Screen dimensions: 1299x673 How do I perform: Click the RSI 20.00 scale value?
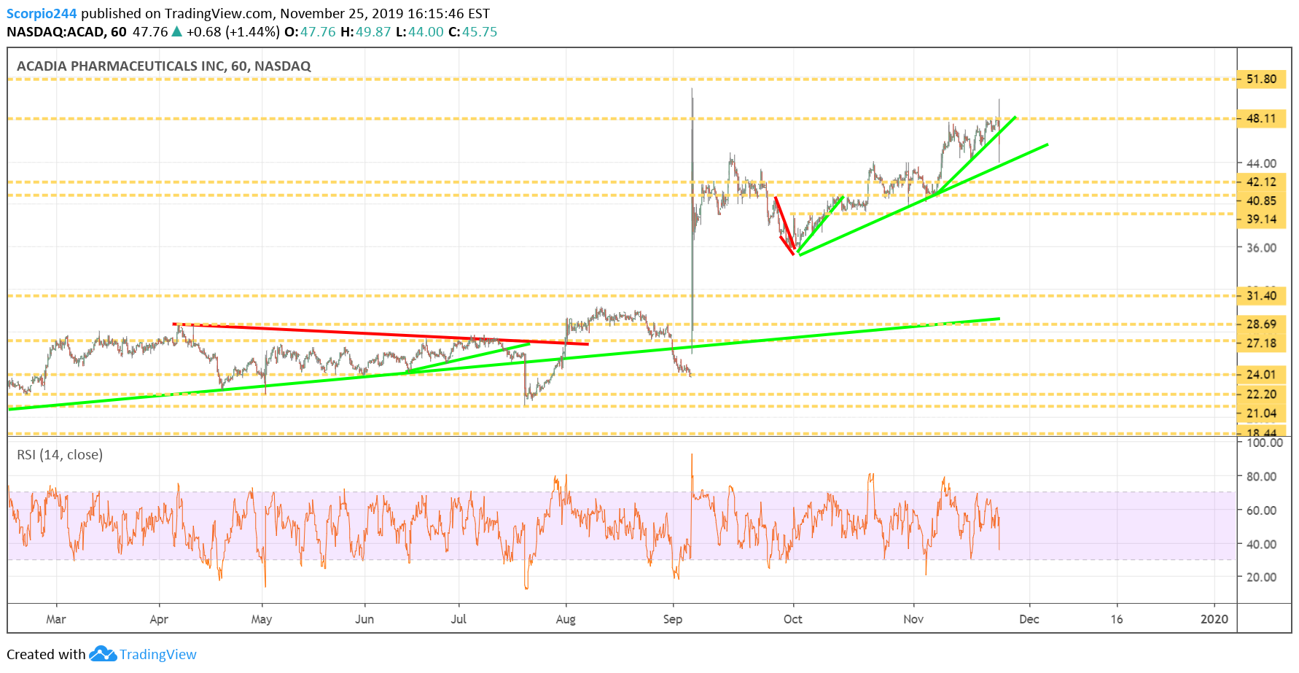[x=1261, y=577]
